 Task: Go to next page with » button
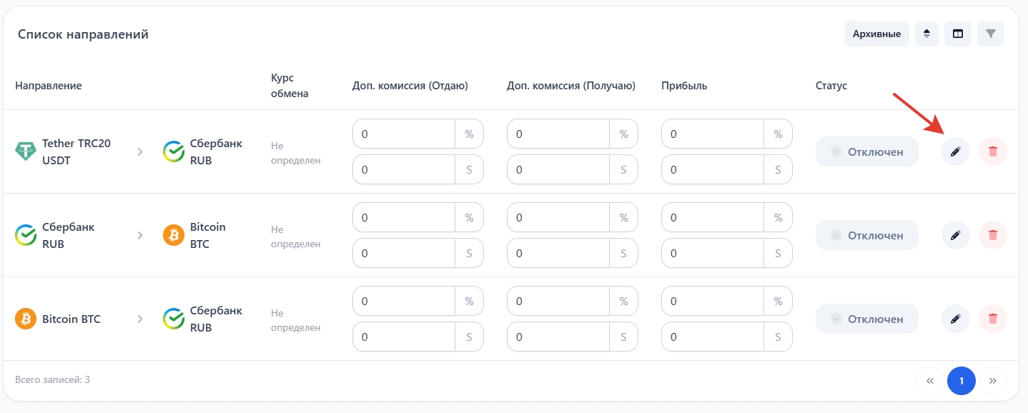coord(992,381)
